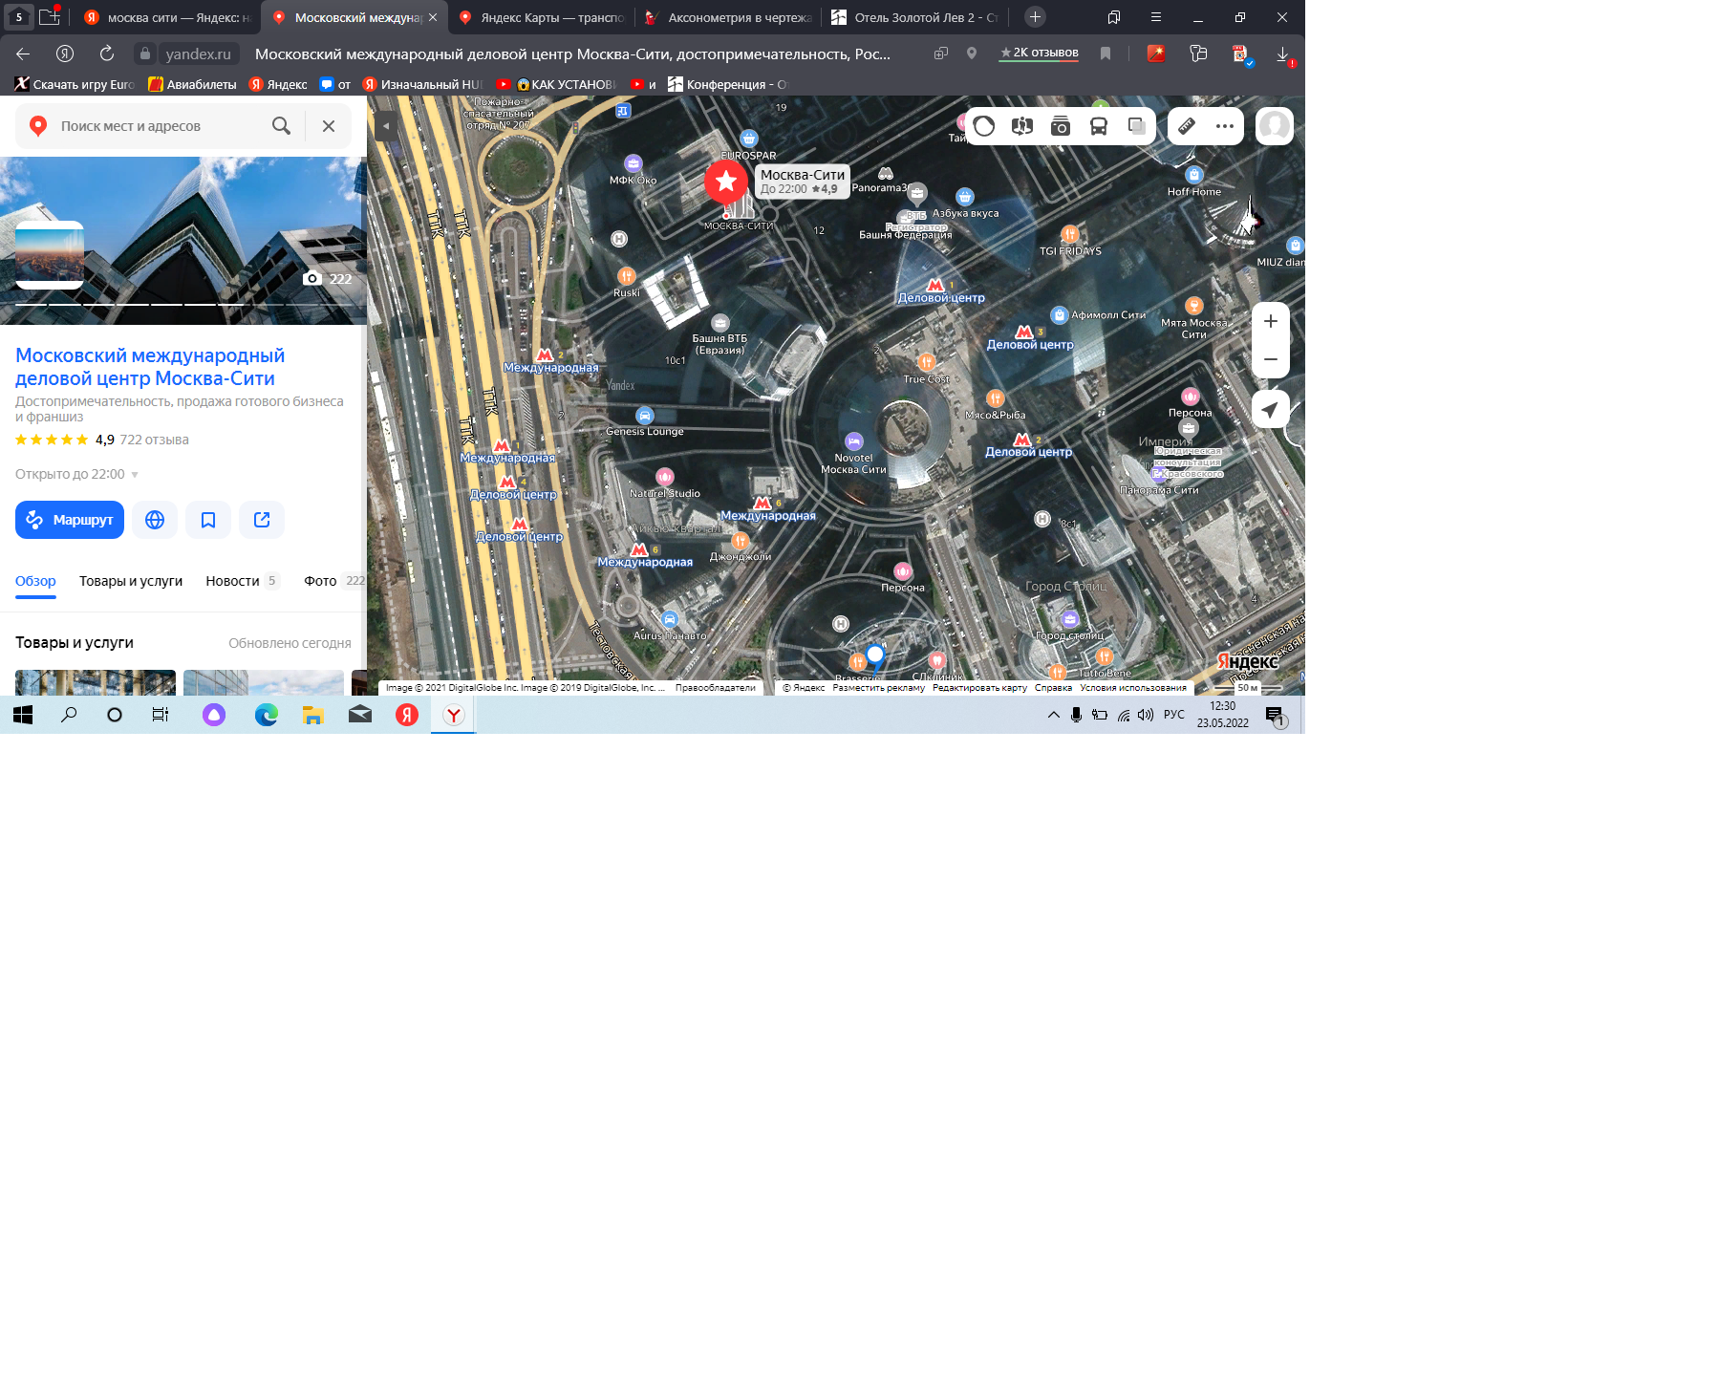The height and width of the screenshot is (1375, 1718).
Task: Click the Башня ВТБ (Евразия) marker
Action: (720, 323)
